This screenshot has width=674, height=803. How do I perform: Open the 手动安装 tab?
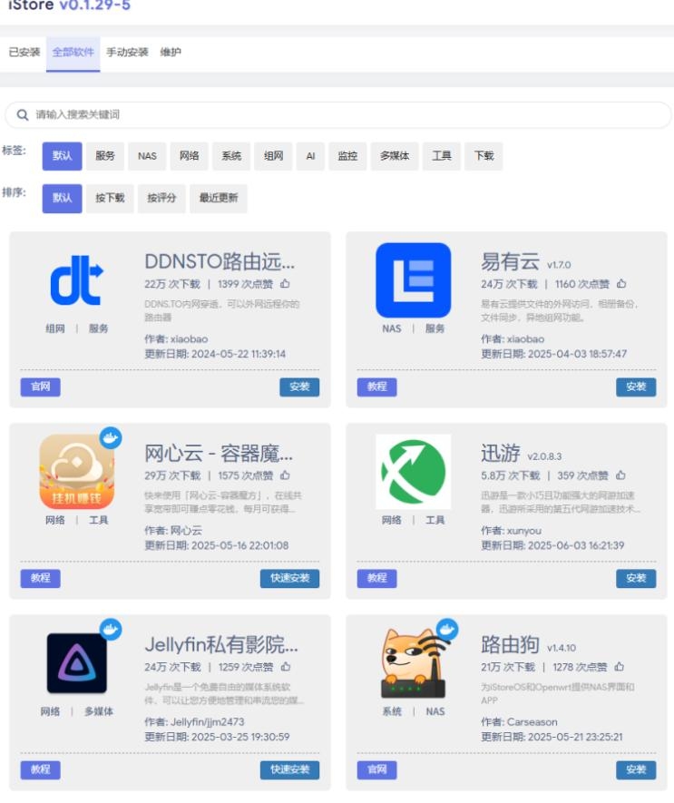point(127,53)
